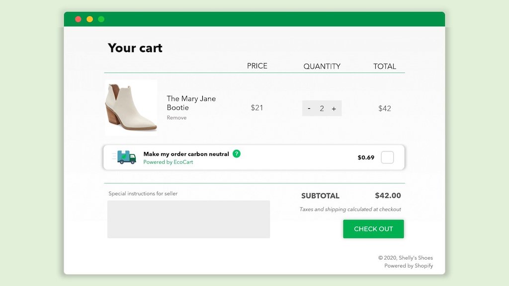The width and height of the screenshot is (509, 286).
Task: Click the EcoCart delivery truck icon
Action: [x=126, y=157]
